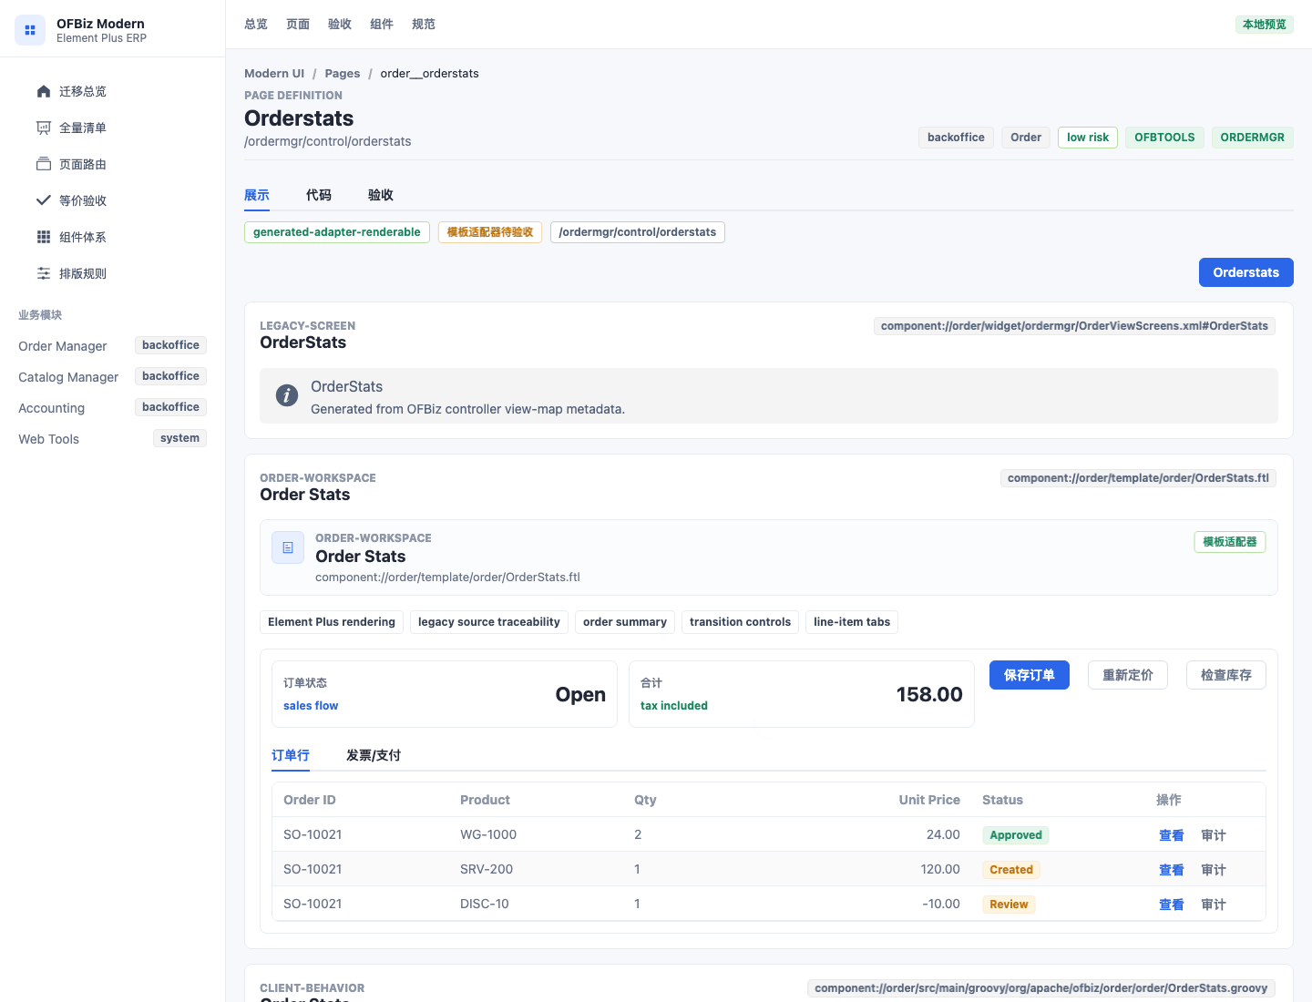
Task: Click the generated-adapter-renderable tag
Action: click(x=337, y=232)
